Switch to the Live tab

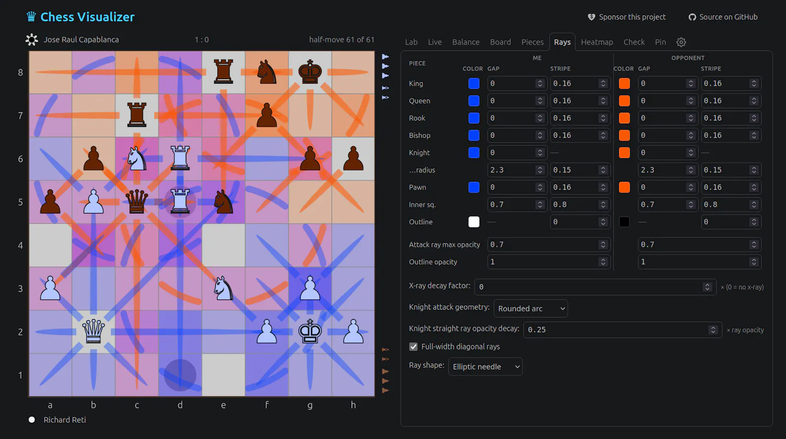tap(435, 42)
